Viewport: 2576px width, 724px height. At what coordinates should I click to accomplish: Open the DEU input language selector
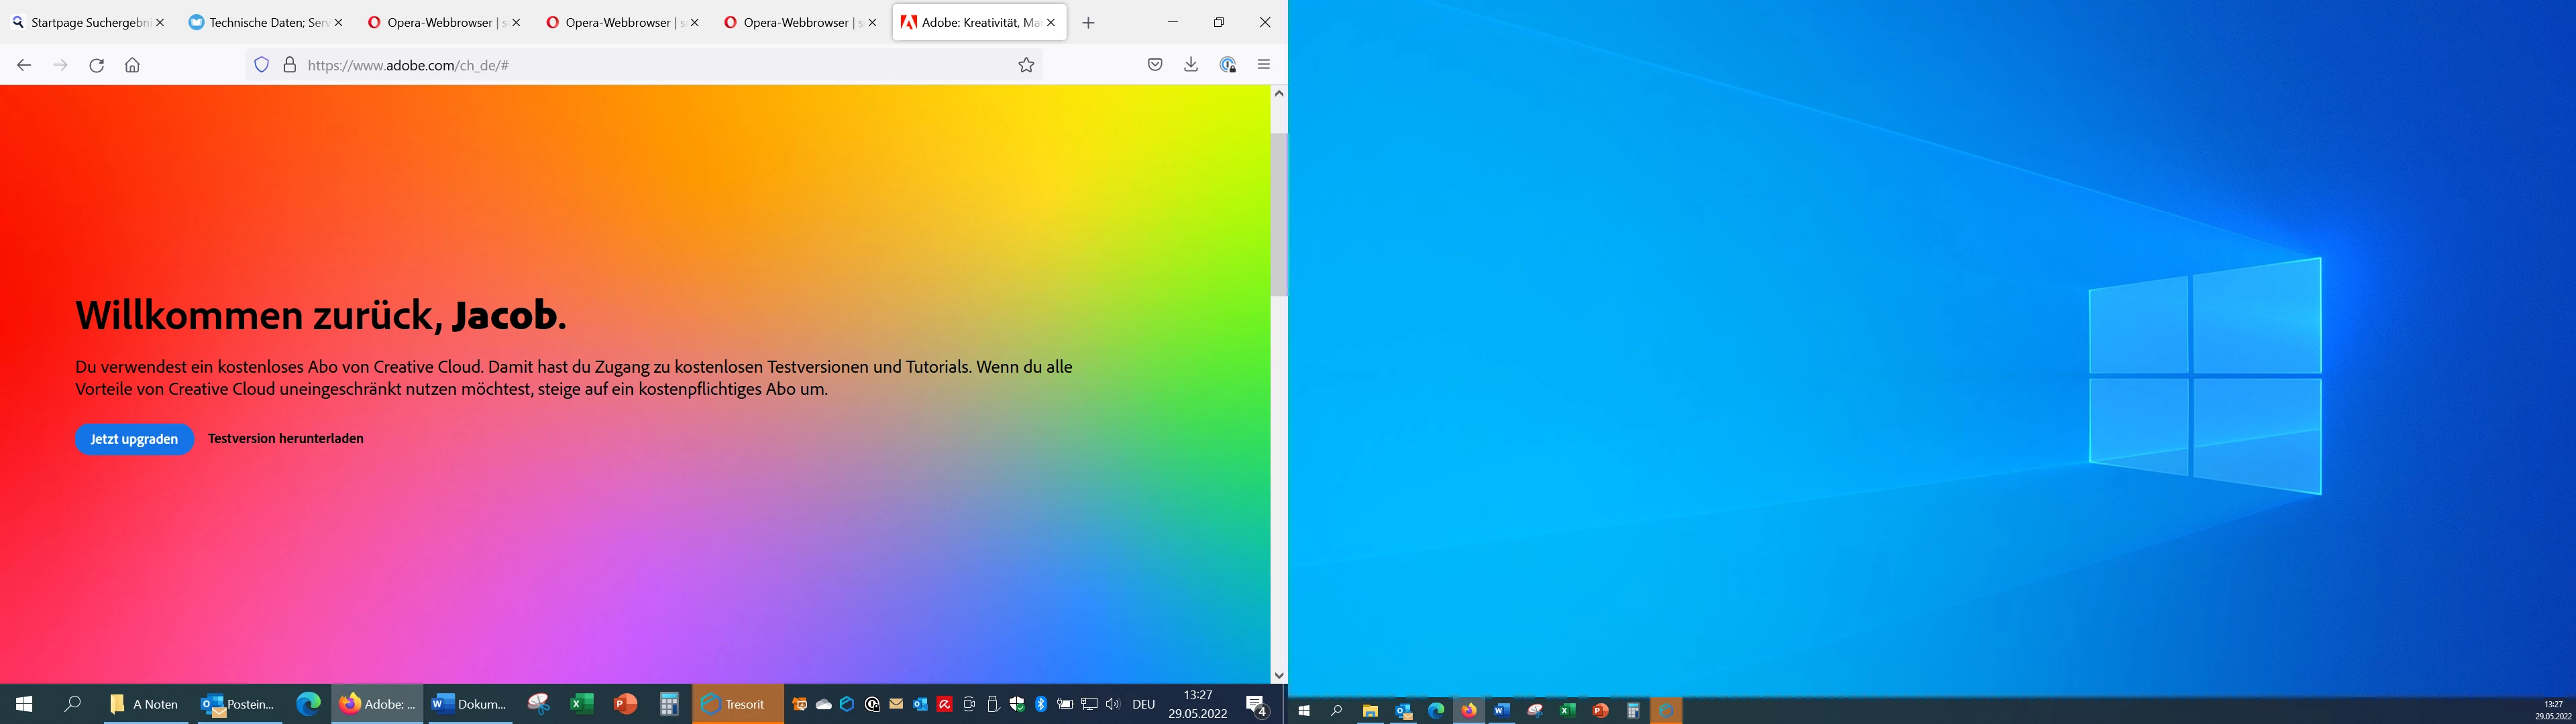[x=1144, y=704]
